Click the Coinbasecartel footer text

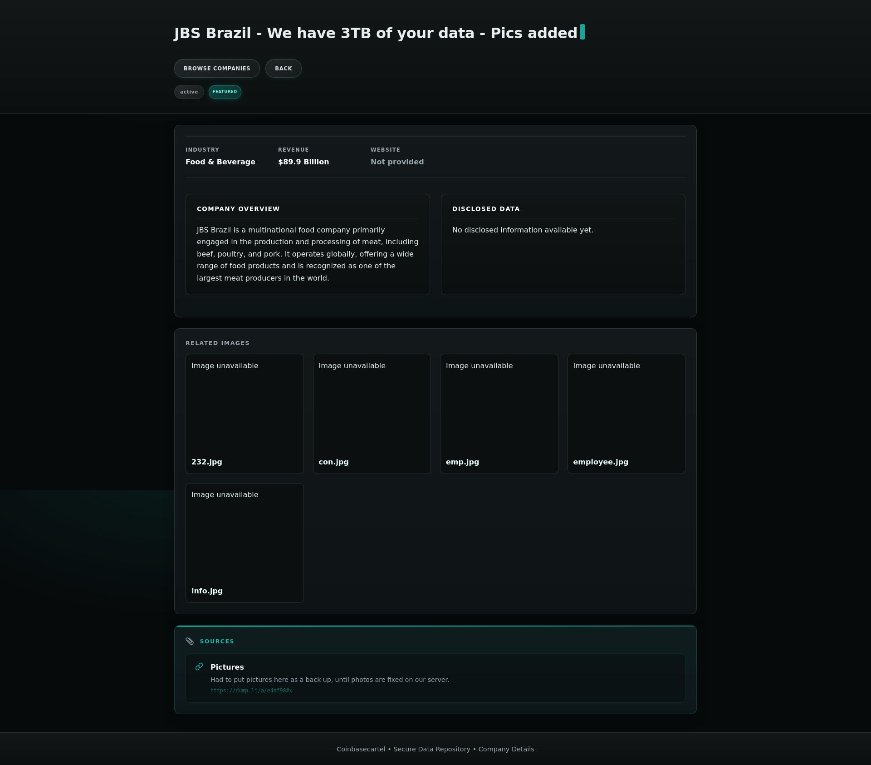tap(361, 749)
